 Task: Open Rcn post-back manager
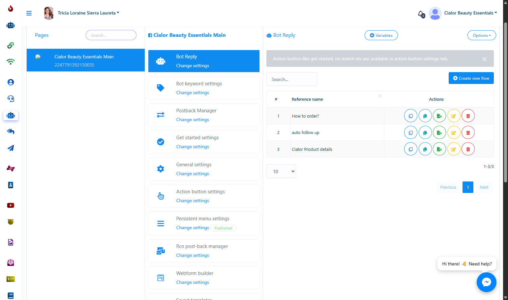pos(204,251)
